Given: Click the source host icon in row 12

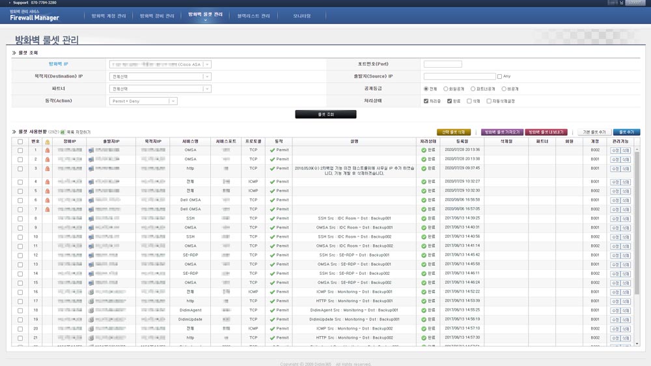Looking at the screenshot, I should tap(91, 255).
